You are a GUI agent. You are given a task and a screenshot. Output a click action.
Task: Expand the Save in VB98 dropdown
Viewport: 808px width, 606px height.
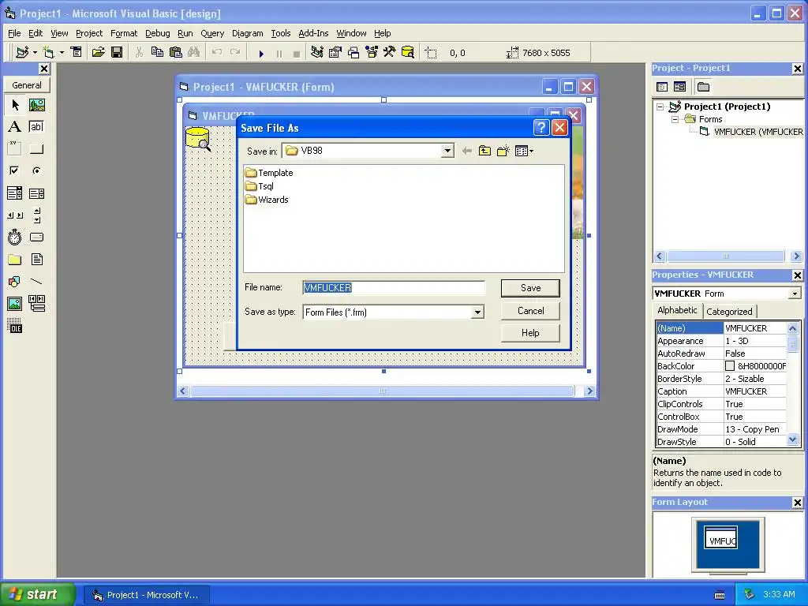(x=447, y=151)
